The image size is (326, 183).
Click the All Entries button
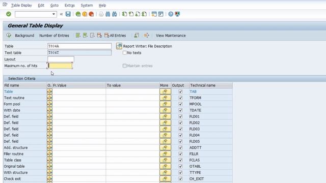tap(115, 36)
